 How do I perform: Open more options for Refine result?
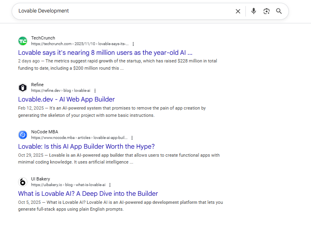point(95,91)
